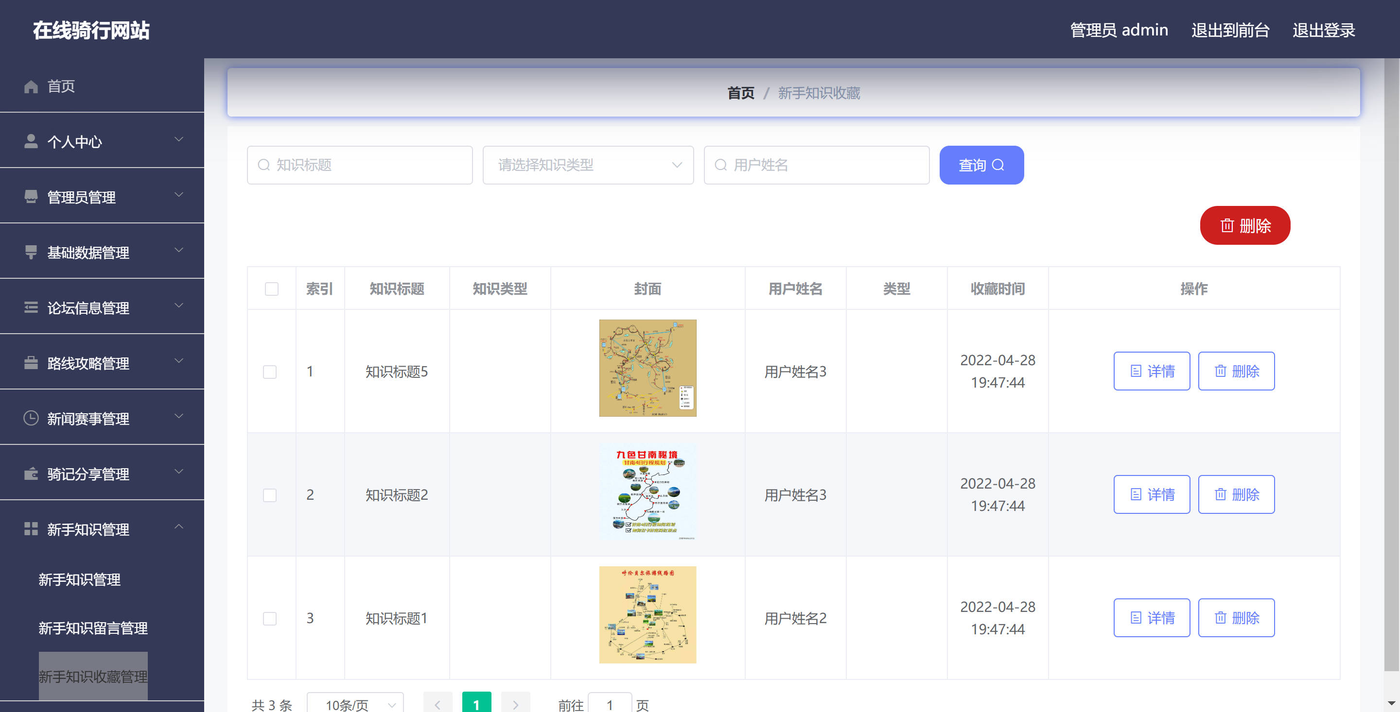The width and height of the screenshot is (1400, 712).
Task: Click the 用户姓名 search input field
Action: [817, 165]
